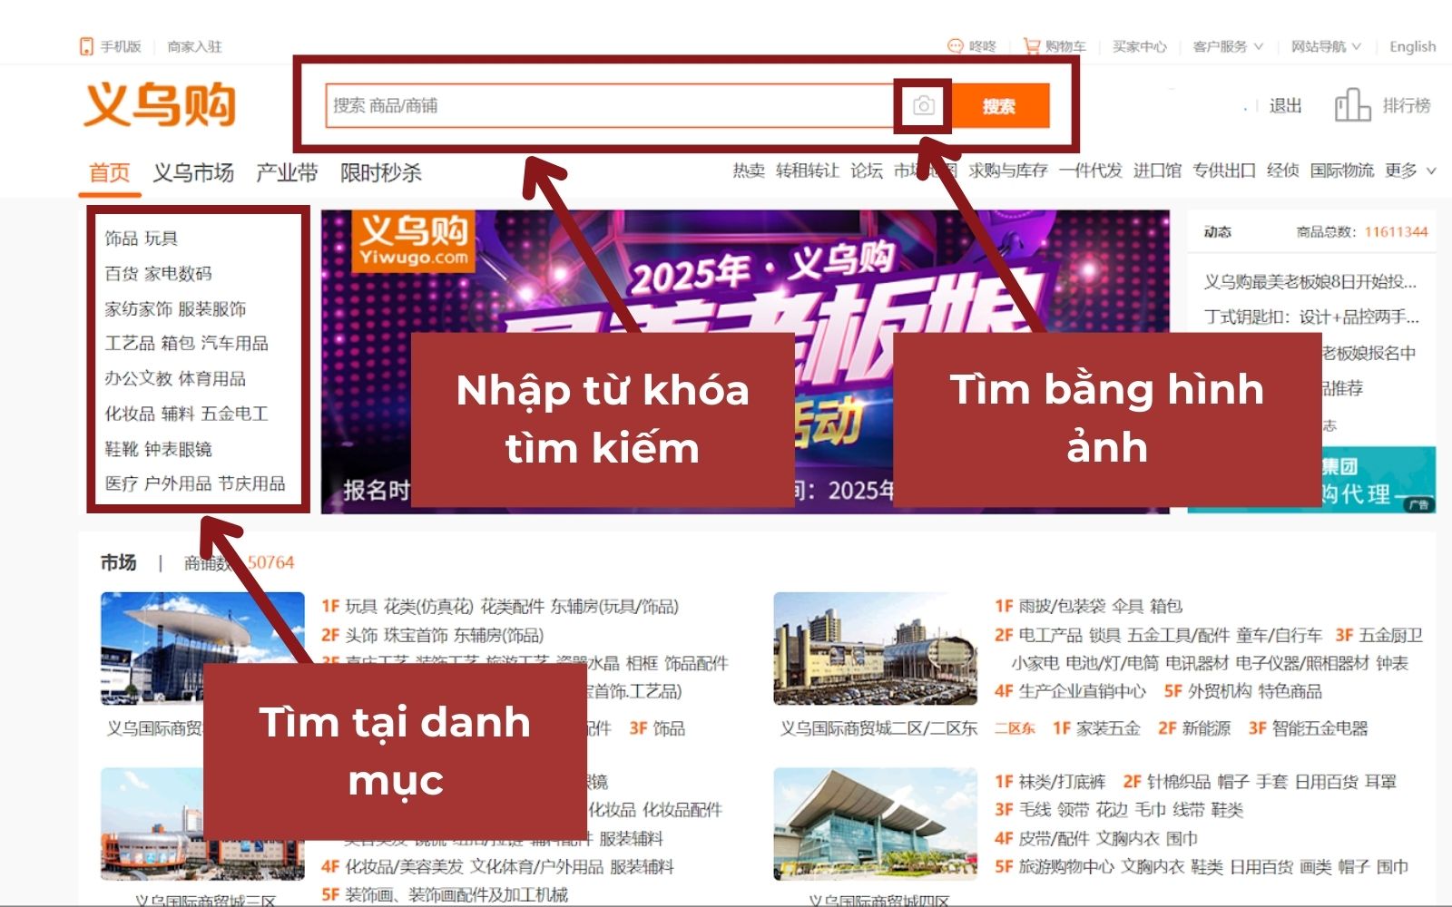
Task: Open 经侦 menu item
Action: tap(1283, 171)
